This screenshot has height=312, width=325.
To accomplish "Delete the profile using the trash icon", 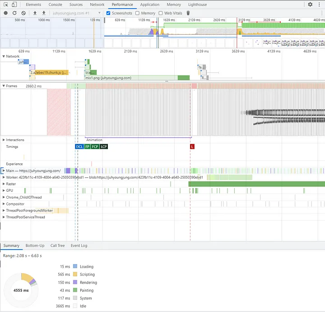I will (188, 13).
